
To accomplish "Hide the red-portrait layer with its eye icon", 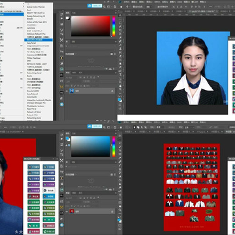I will point(67,211).
